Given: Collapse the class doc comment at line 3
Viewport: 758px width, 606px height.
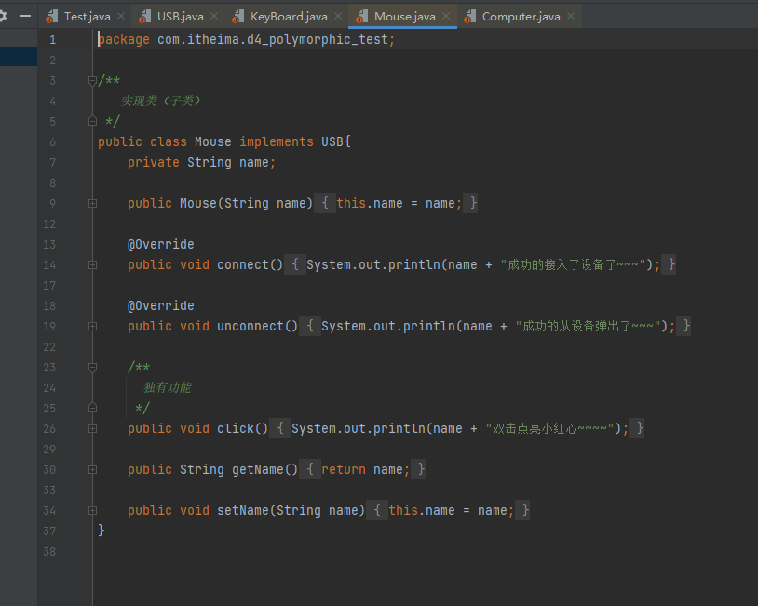Looking at the screenshot, I should point(93,81).
